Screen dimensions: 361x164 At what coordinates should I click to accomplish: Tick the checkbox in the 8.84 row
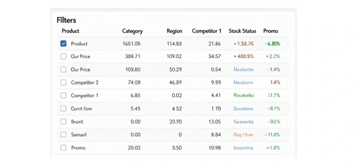63,134
